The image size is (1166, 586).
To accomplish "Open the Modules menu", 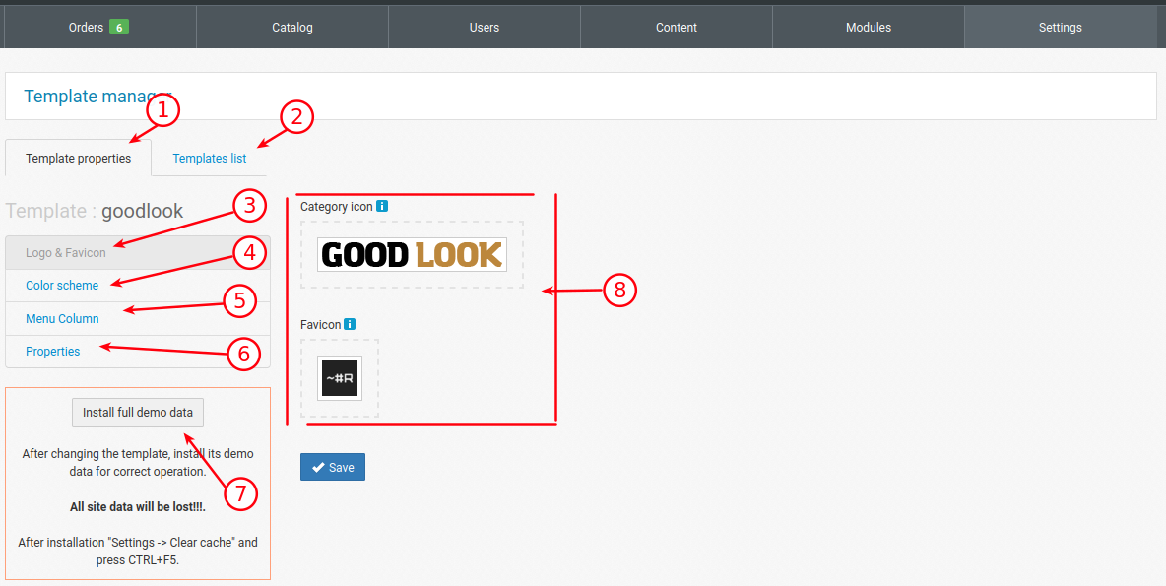I will point(868,27).
